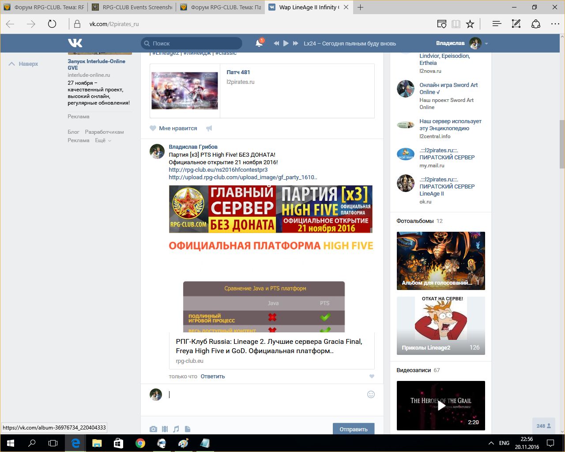Image resolution: width=565 pixels, height=452 pixels.
Task: Open Chrome from the taskbar
Action: [x=140, y=443]
